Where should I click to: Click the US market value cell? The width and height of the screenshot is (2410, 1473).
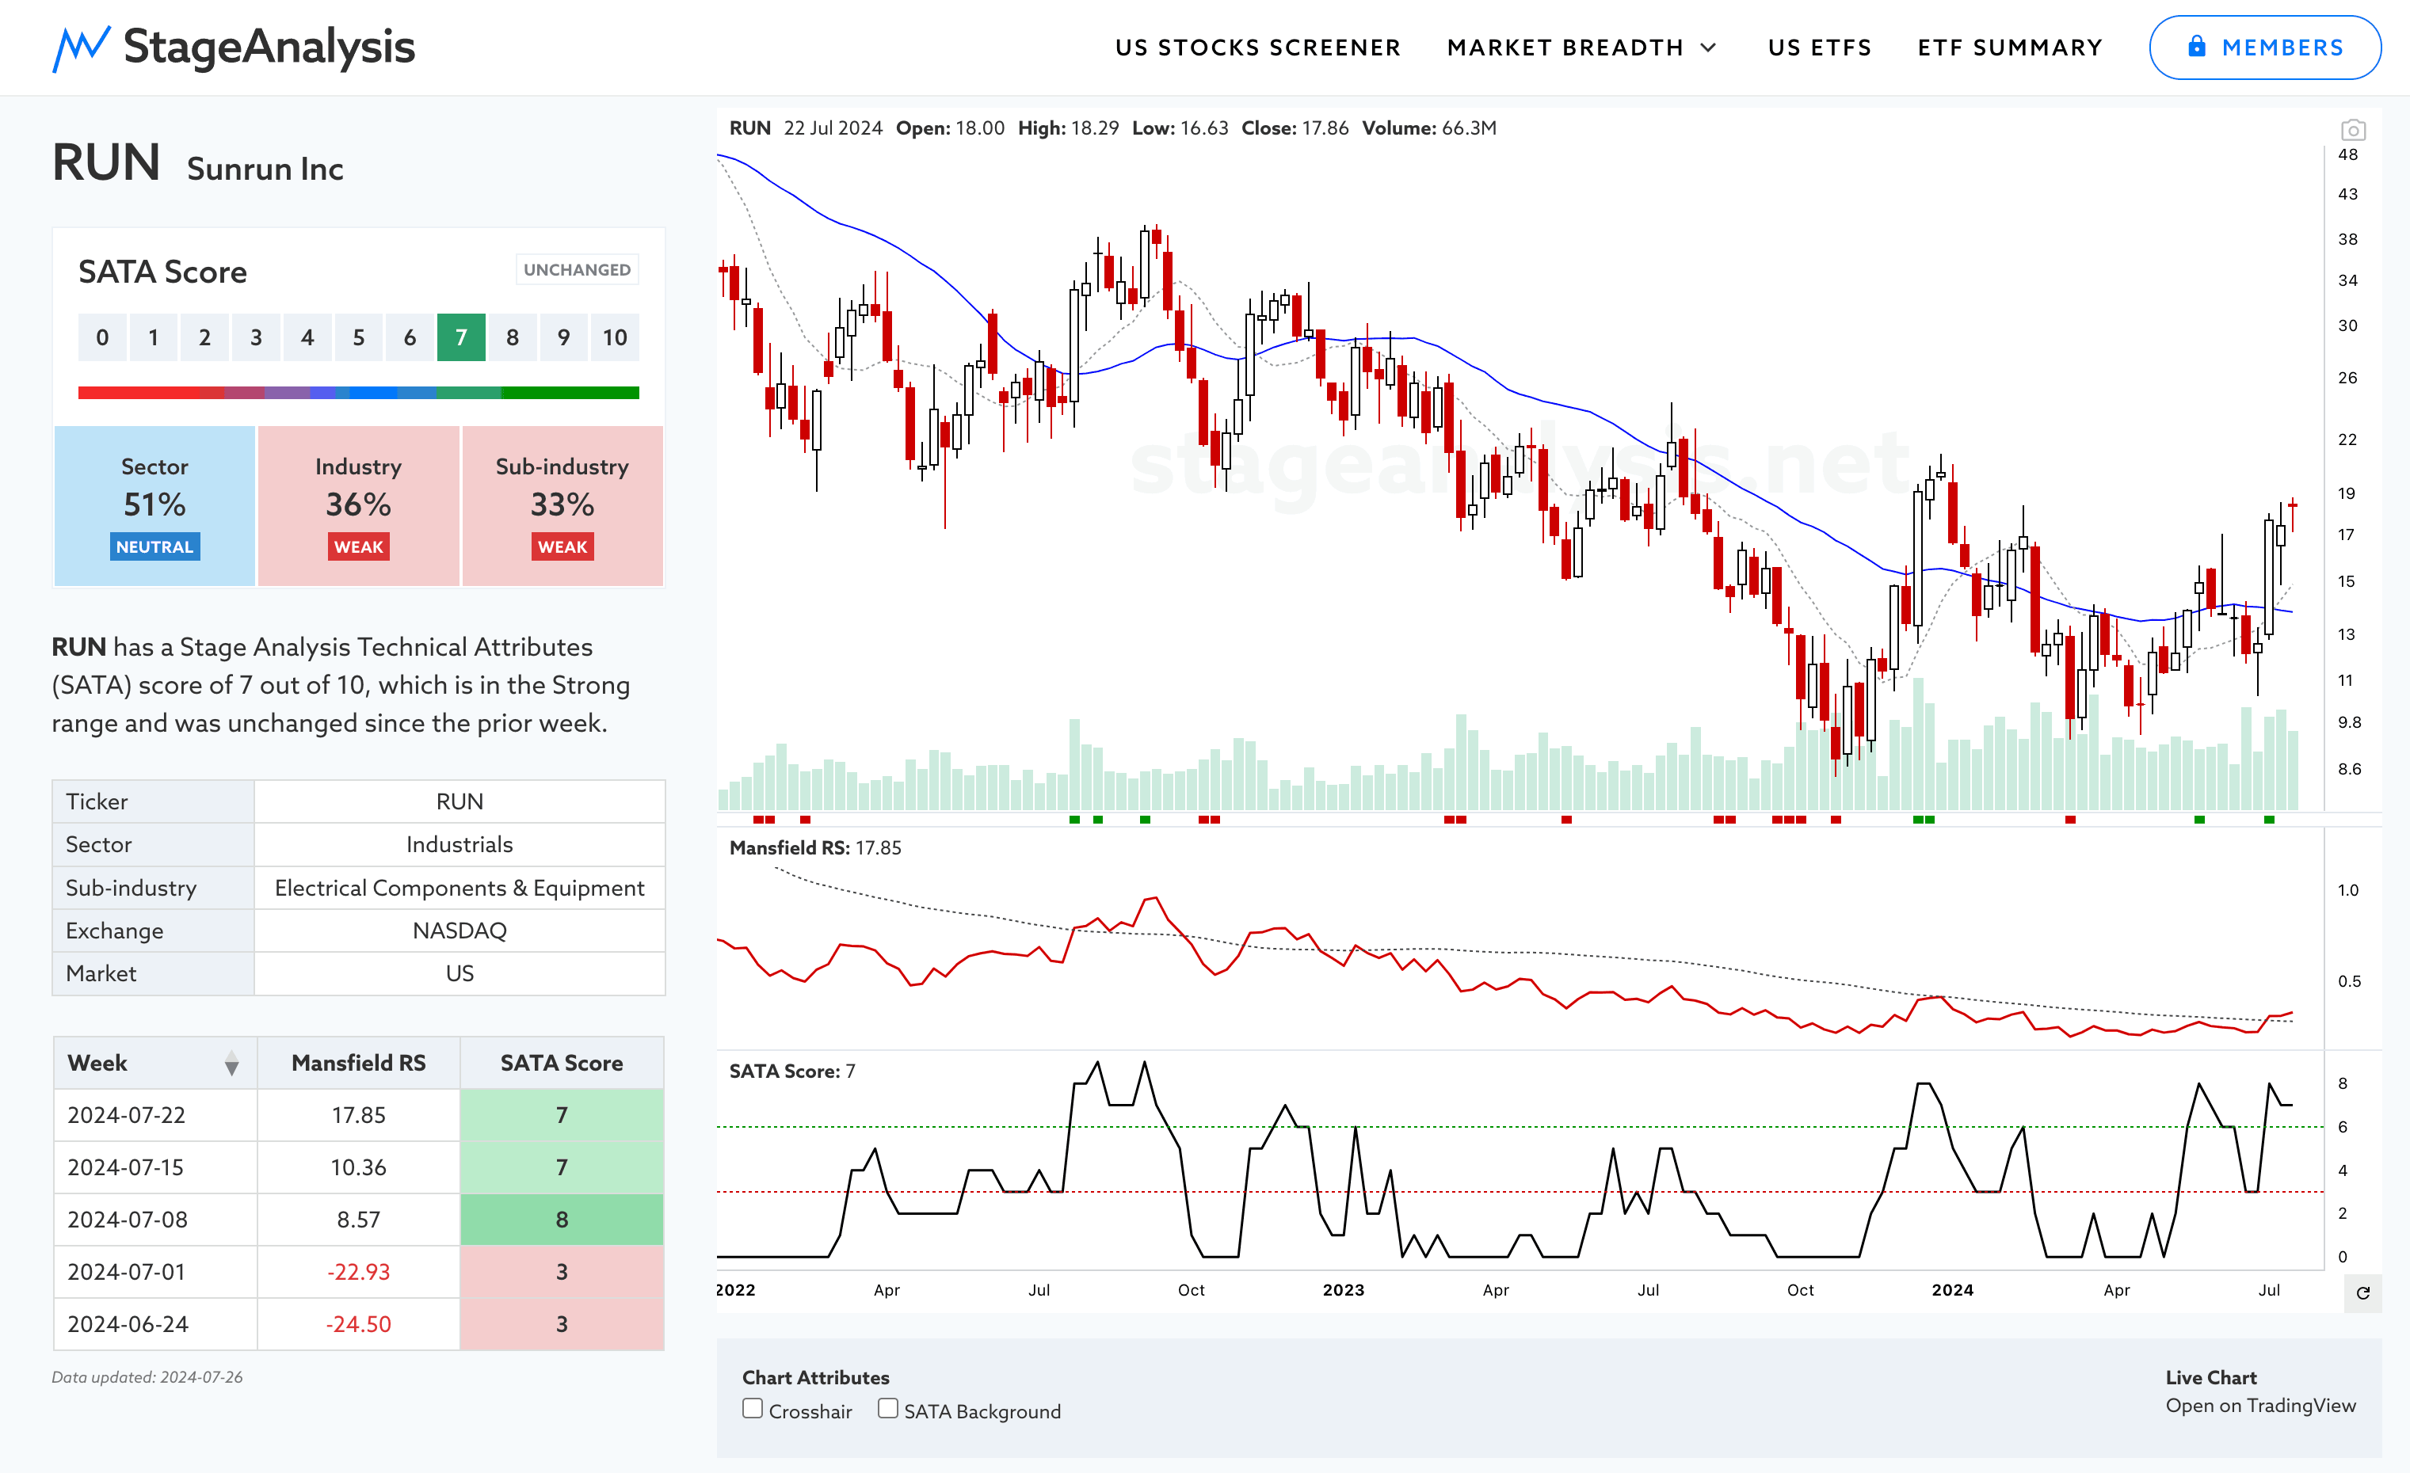point(460,973)
